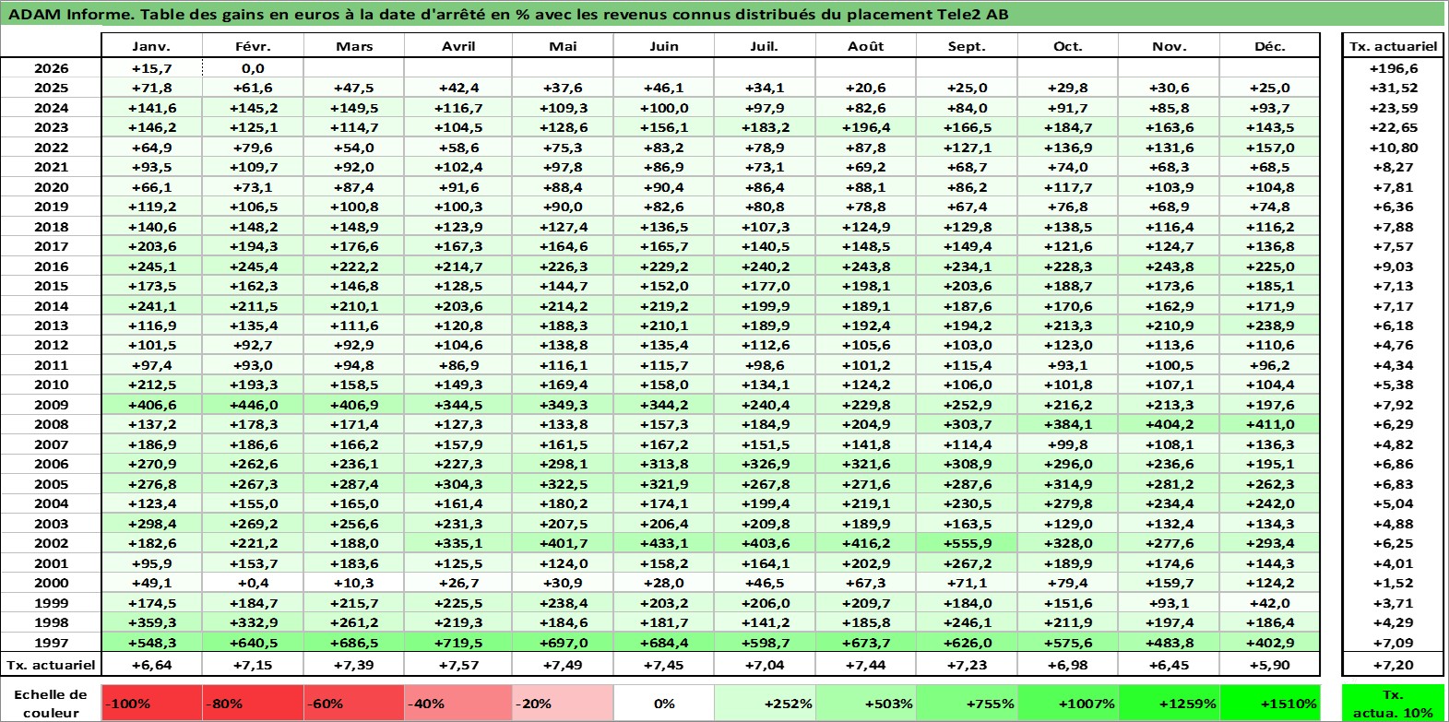1449x722 pixels.
Task: Select the -40% color scale swatch
Action: (458, 703)
